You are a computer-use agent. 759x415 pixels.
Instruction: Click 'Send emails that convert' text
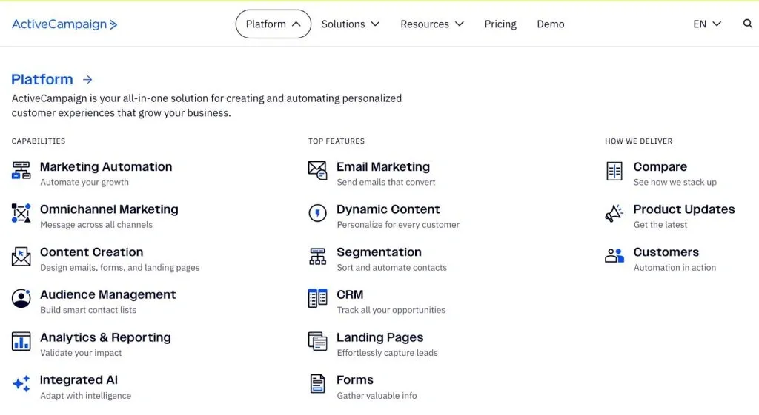click(385, 182)
